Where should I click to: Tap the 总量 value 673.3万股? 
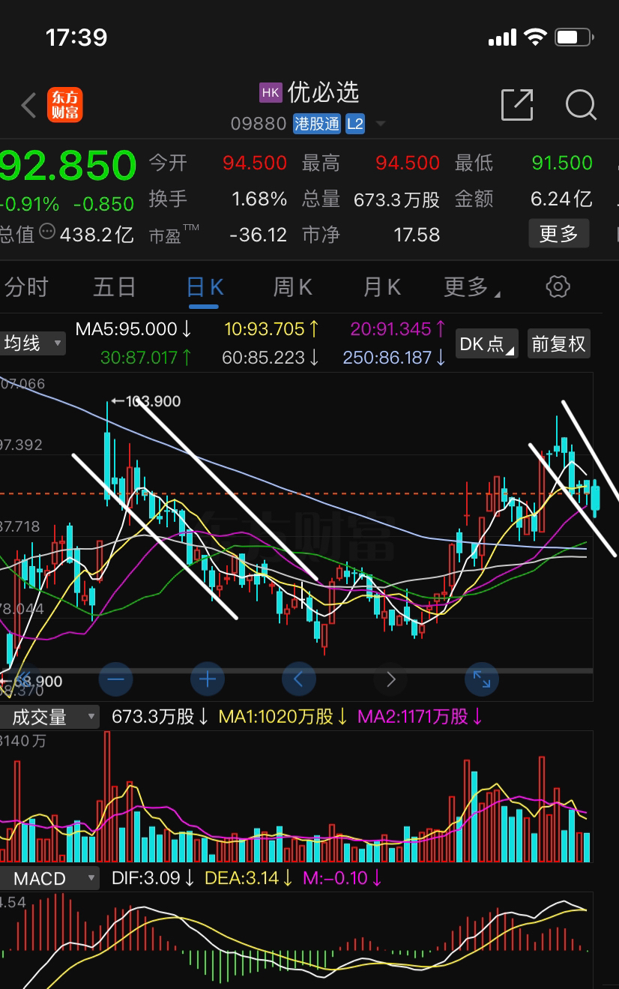tap(397, 199)
